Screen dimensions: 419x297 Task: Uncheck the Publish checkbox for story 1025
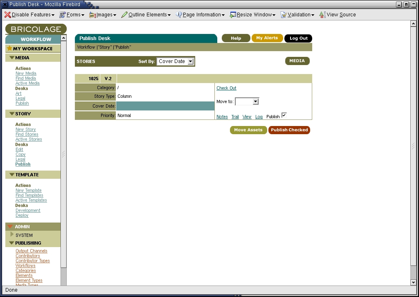tap(284, 115)
